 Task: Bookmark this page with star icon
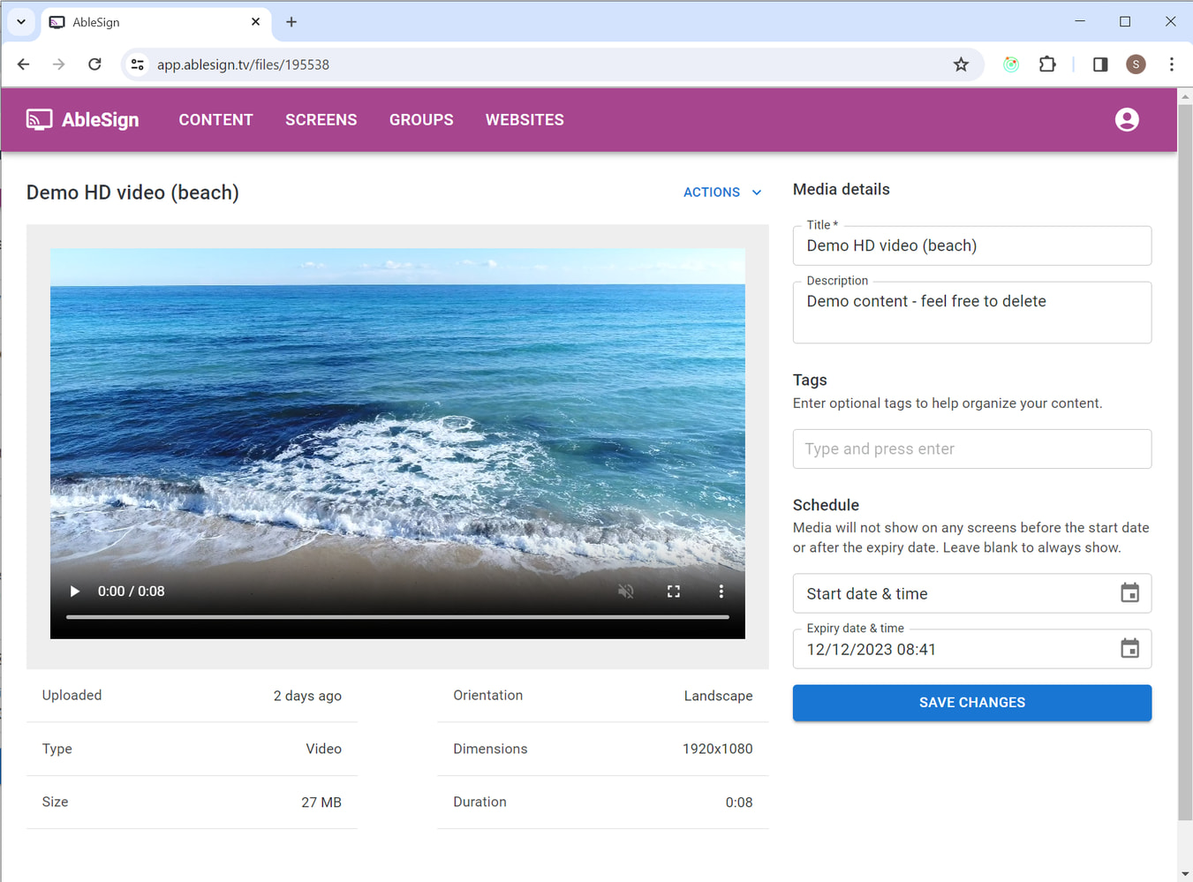tap(961, 64)
